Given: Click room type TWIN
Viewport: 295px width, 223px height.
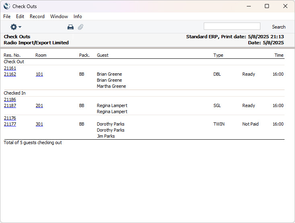Looking at the screenshot, I should coord(219,124).
